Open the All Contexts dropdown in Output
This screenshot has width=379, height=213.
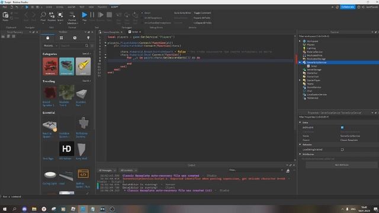click(129, 170)
